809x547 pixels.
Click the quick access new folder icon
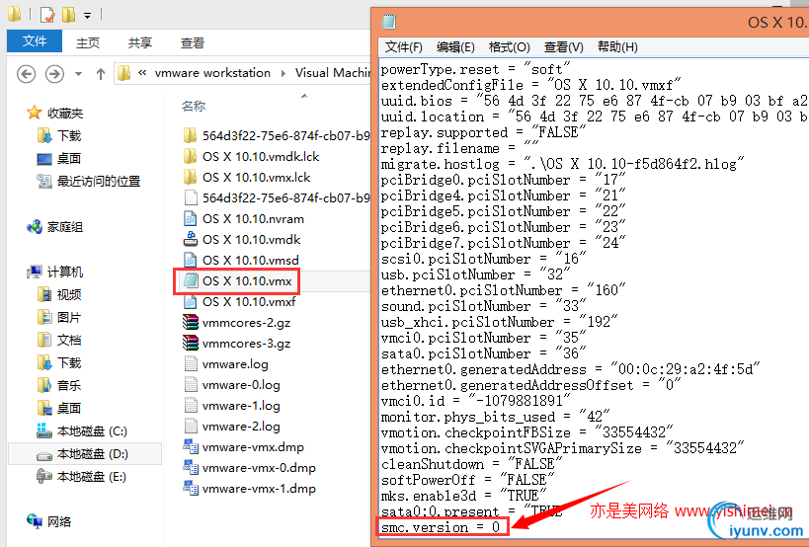[x=68, y=15]
